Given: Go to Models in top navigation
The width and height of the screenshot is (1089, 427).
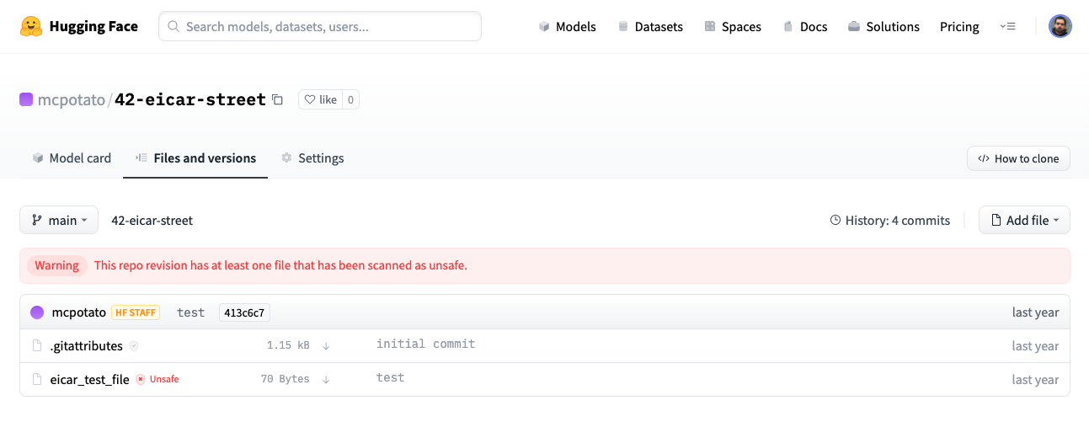Looking at the screenshot, I should tap(567, 26).
